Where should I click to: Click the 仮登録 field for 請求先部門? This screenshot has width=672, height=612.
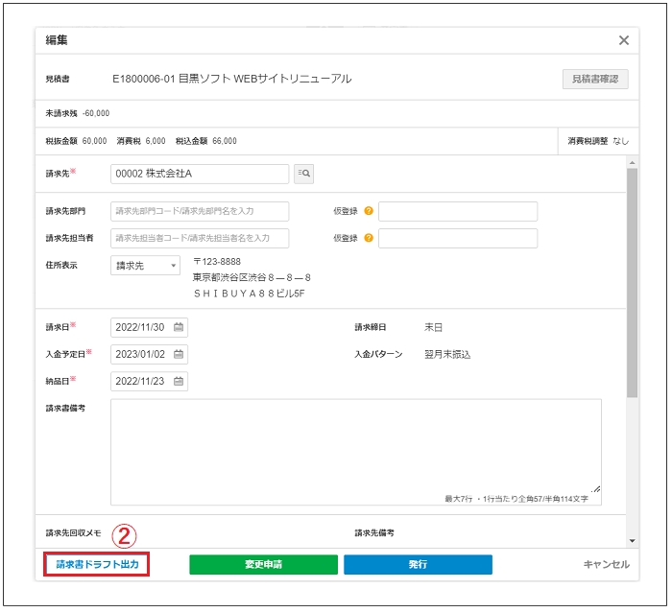pos(458,211)
